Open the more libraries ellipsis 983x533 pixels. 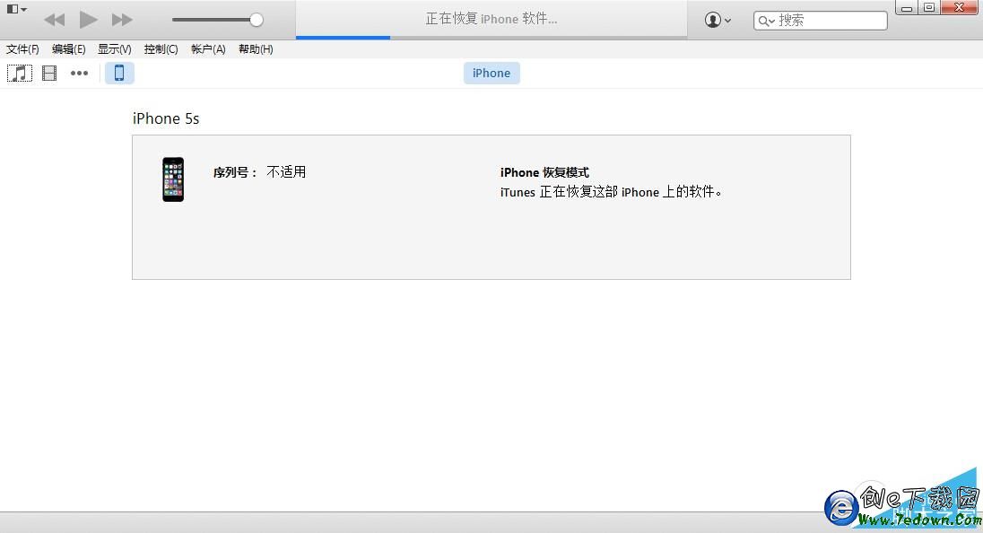pos(79,74)
